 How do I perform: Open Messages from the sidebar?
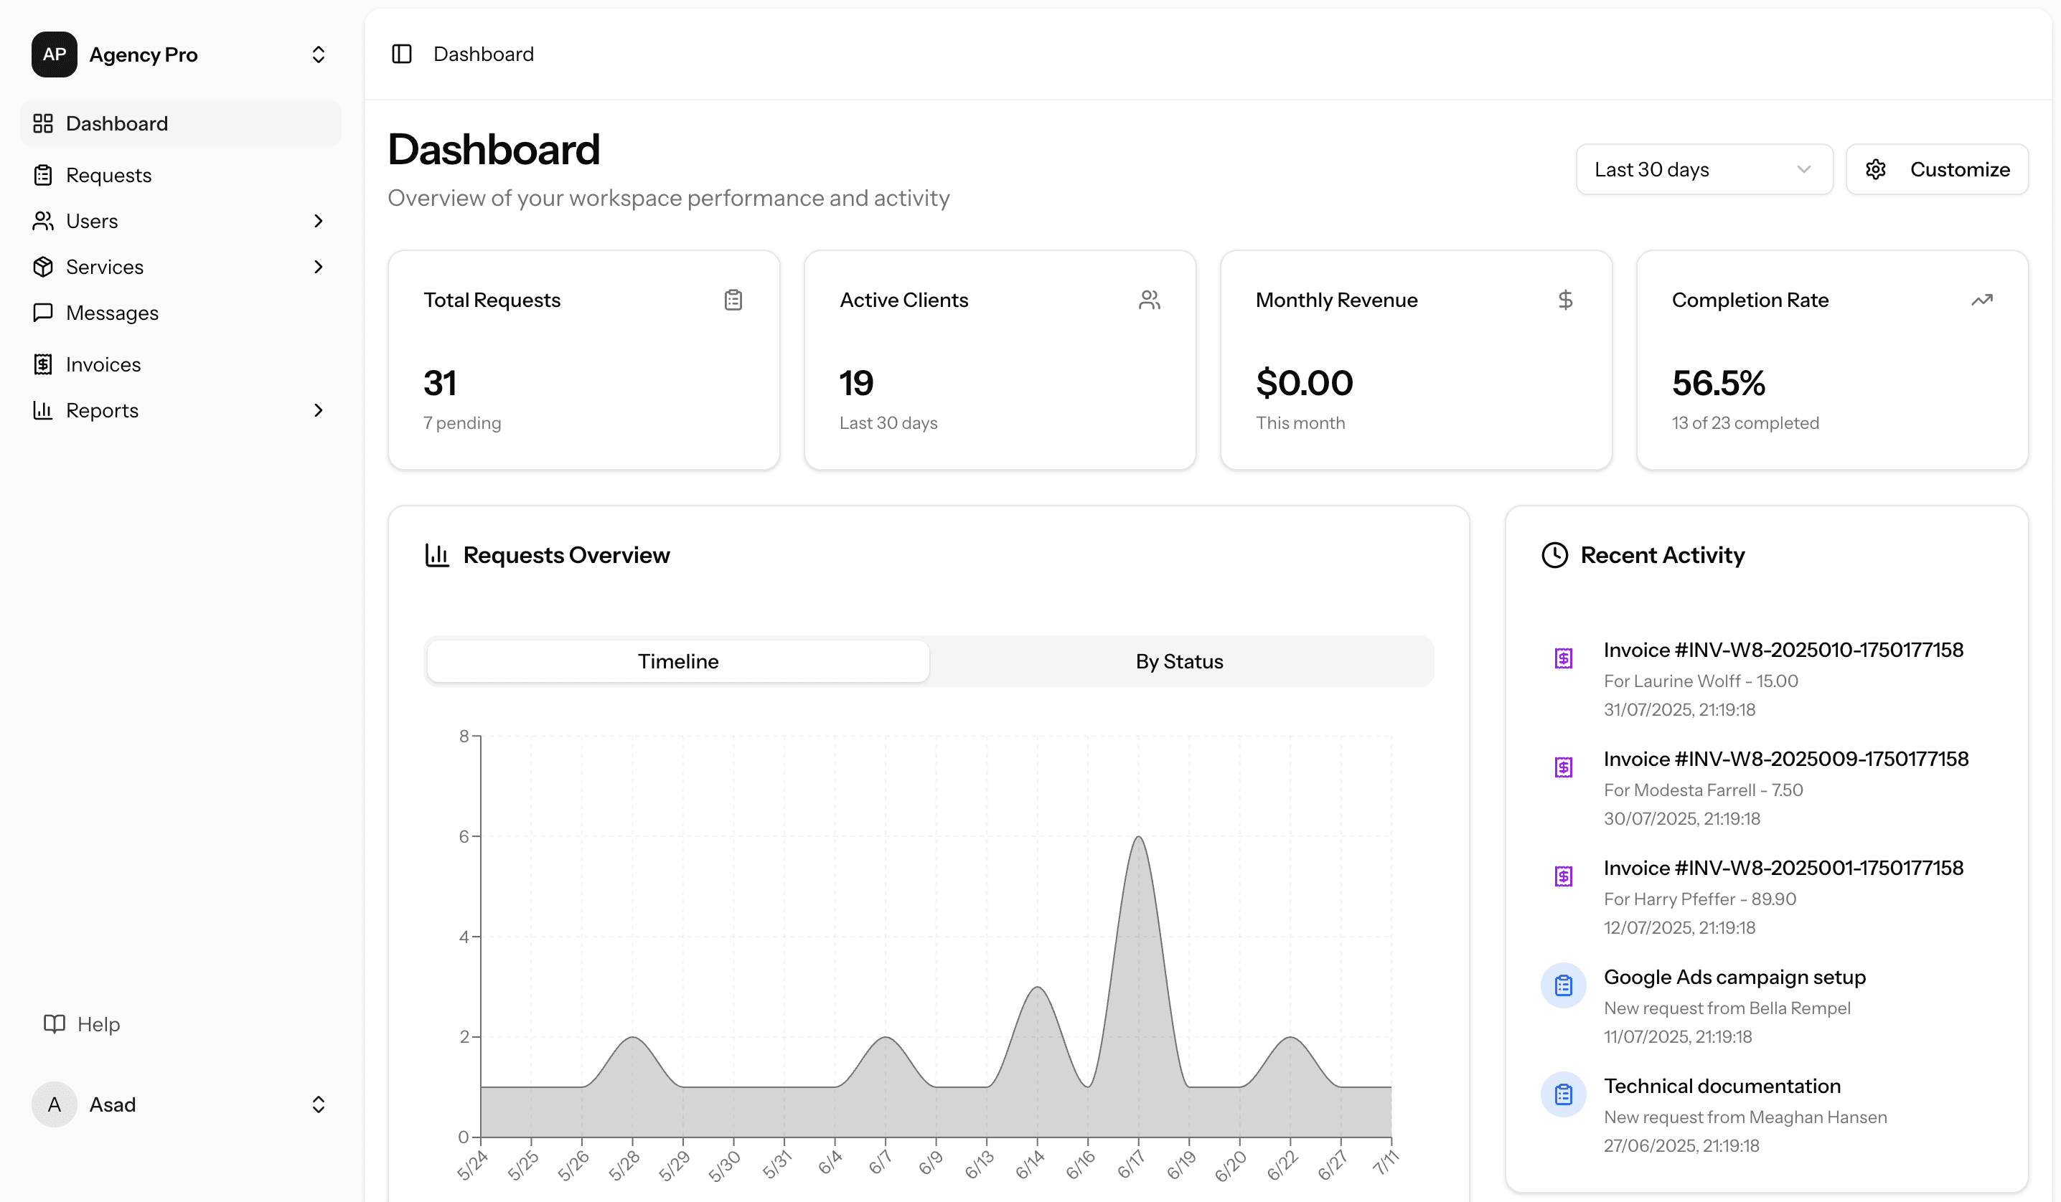pos(112,312)
